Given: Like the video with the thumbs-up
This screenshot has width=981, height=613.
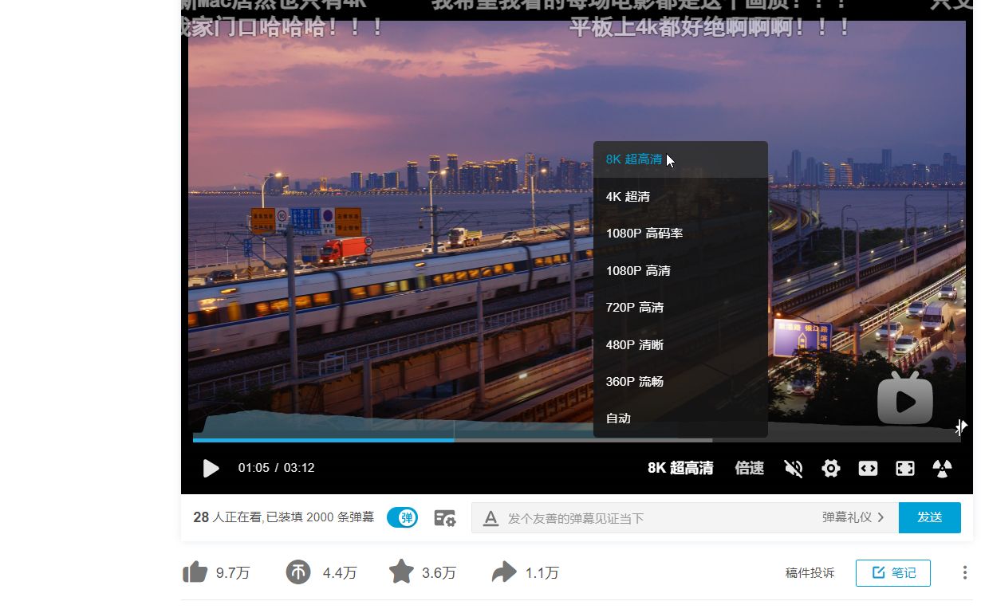Looking at the screenshot, I should [195, 570].
